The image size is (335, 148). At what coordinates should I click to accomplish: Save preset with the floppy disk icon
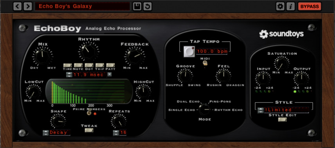[137, 6]
